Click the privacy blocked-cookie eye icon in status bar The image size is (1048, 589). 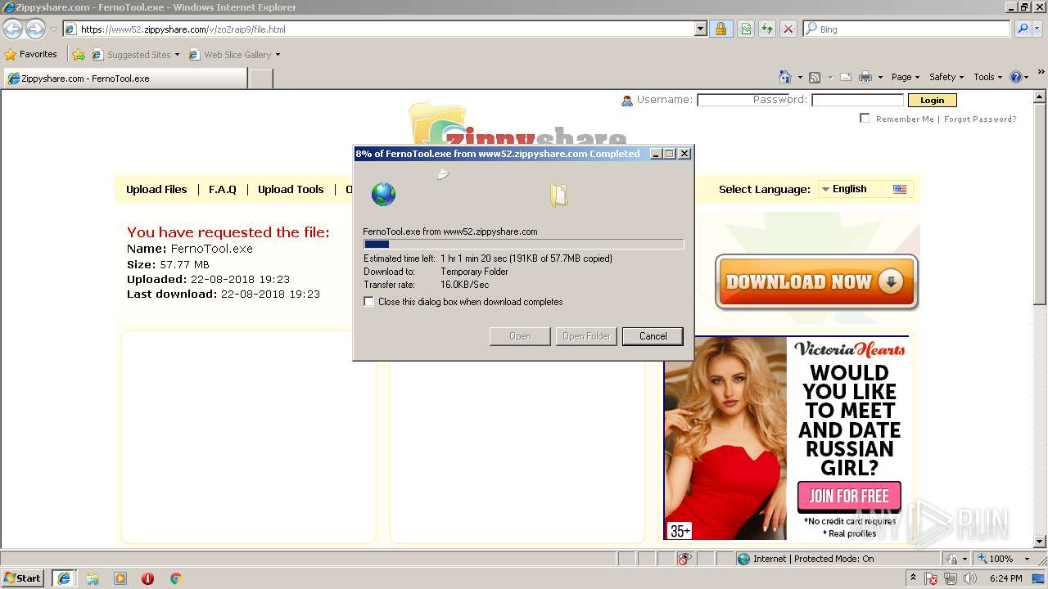(x=684, y=559)
